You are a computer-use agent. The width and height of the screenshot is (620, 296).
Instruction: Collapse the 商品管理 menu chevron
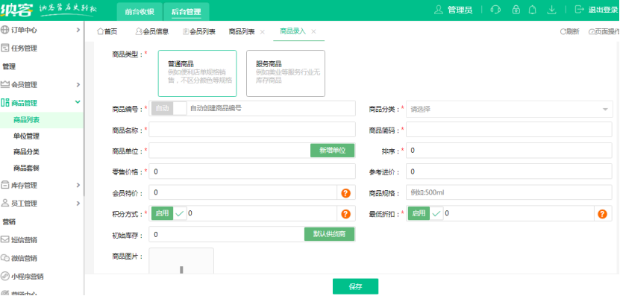click(78, 102)
